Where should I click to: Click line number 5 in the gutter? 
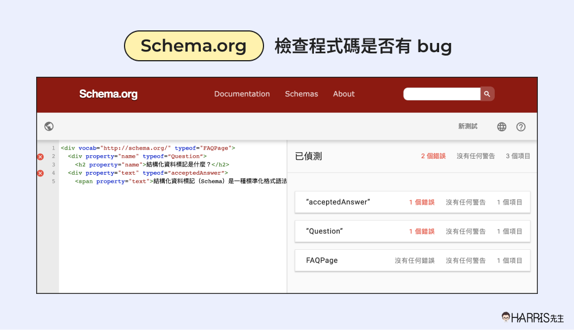coord(53,181)
